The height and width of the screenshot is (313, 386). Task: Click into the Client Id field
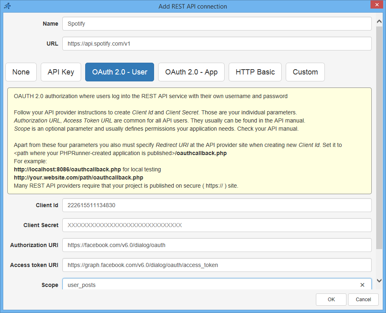(216, 205)
